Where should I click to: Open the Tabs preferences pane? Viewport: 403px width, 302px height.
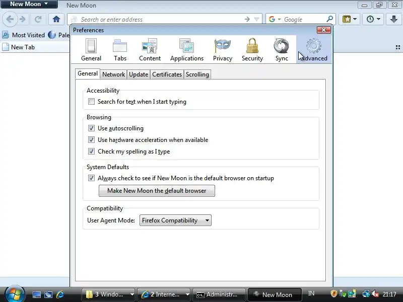pyautogui.click(x=120, y=50)
